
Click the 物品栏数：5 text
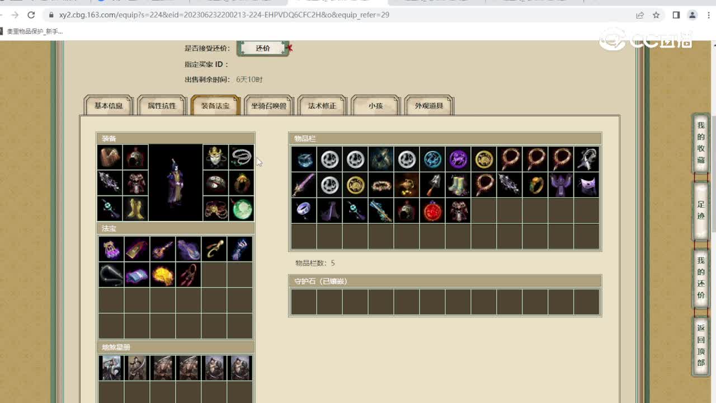click(315, 263)
